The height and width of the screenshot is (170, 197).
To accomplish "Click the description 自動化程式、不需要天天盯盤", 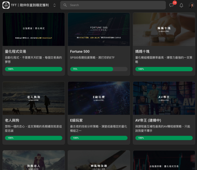I will 33,60.
